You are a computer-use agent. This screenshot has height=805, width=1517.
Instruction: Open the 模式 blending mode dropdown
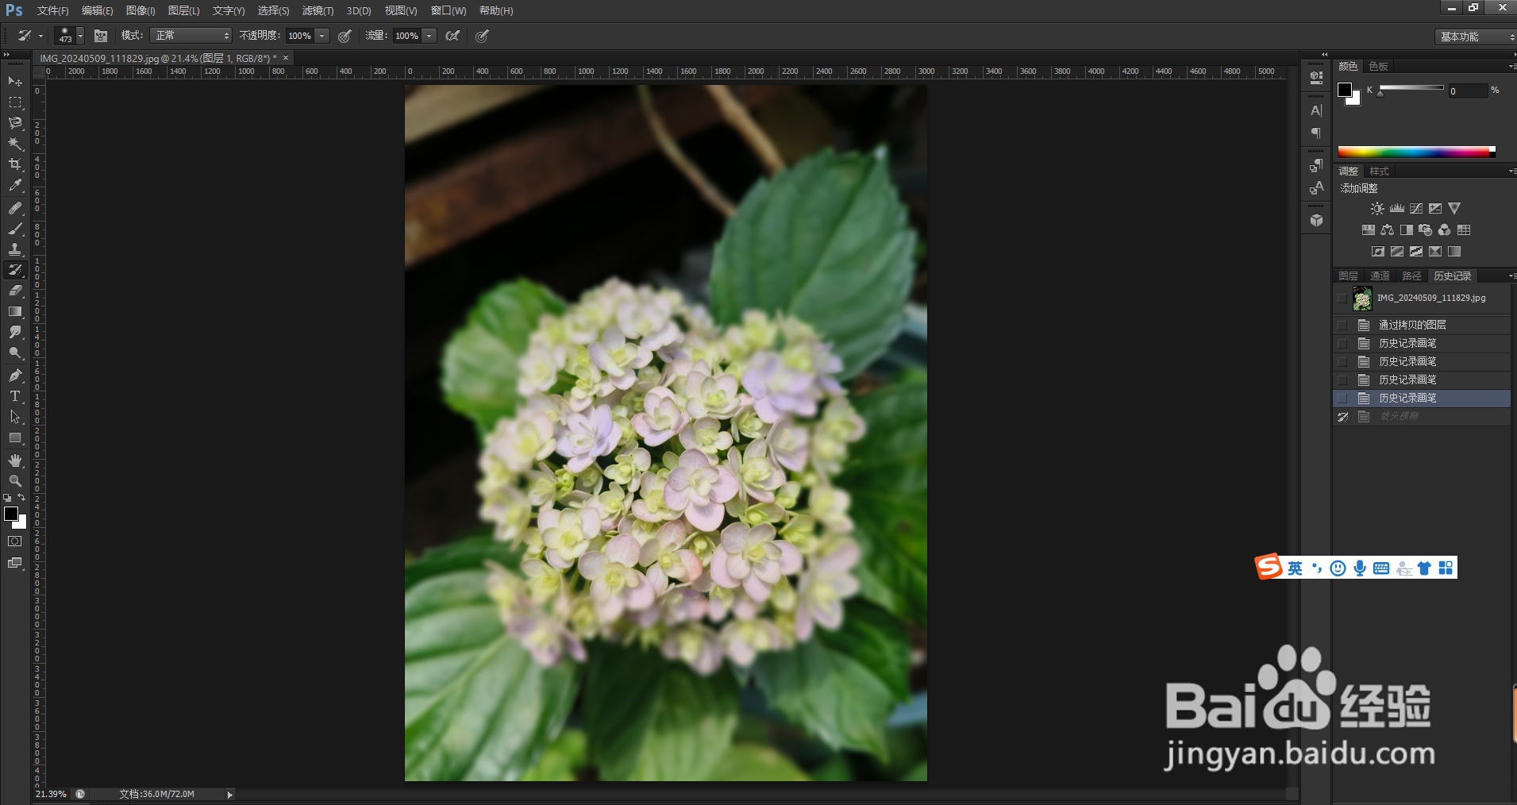click(x=191, y=36)
